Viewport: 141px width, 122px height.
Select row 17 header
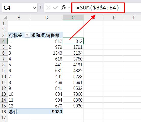(x=4, y=117)
